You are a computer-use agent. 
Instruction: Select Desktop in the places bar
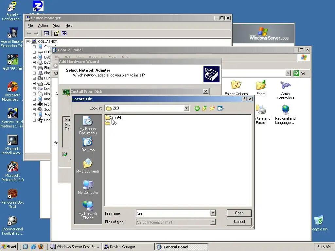(x=88, y=144)
